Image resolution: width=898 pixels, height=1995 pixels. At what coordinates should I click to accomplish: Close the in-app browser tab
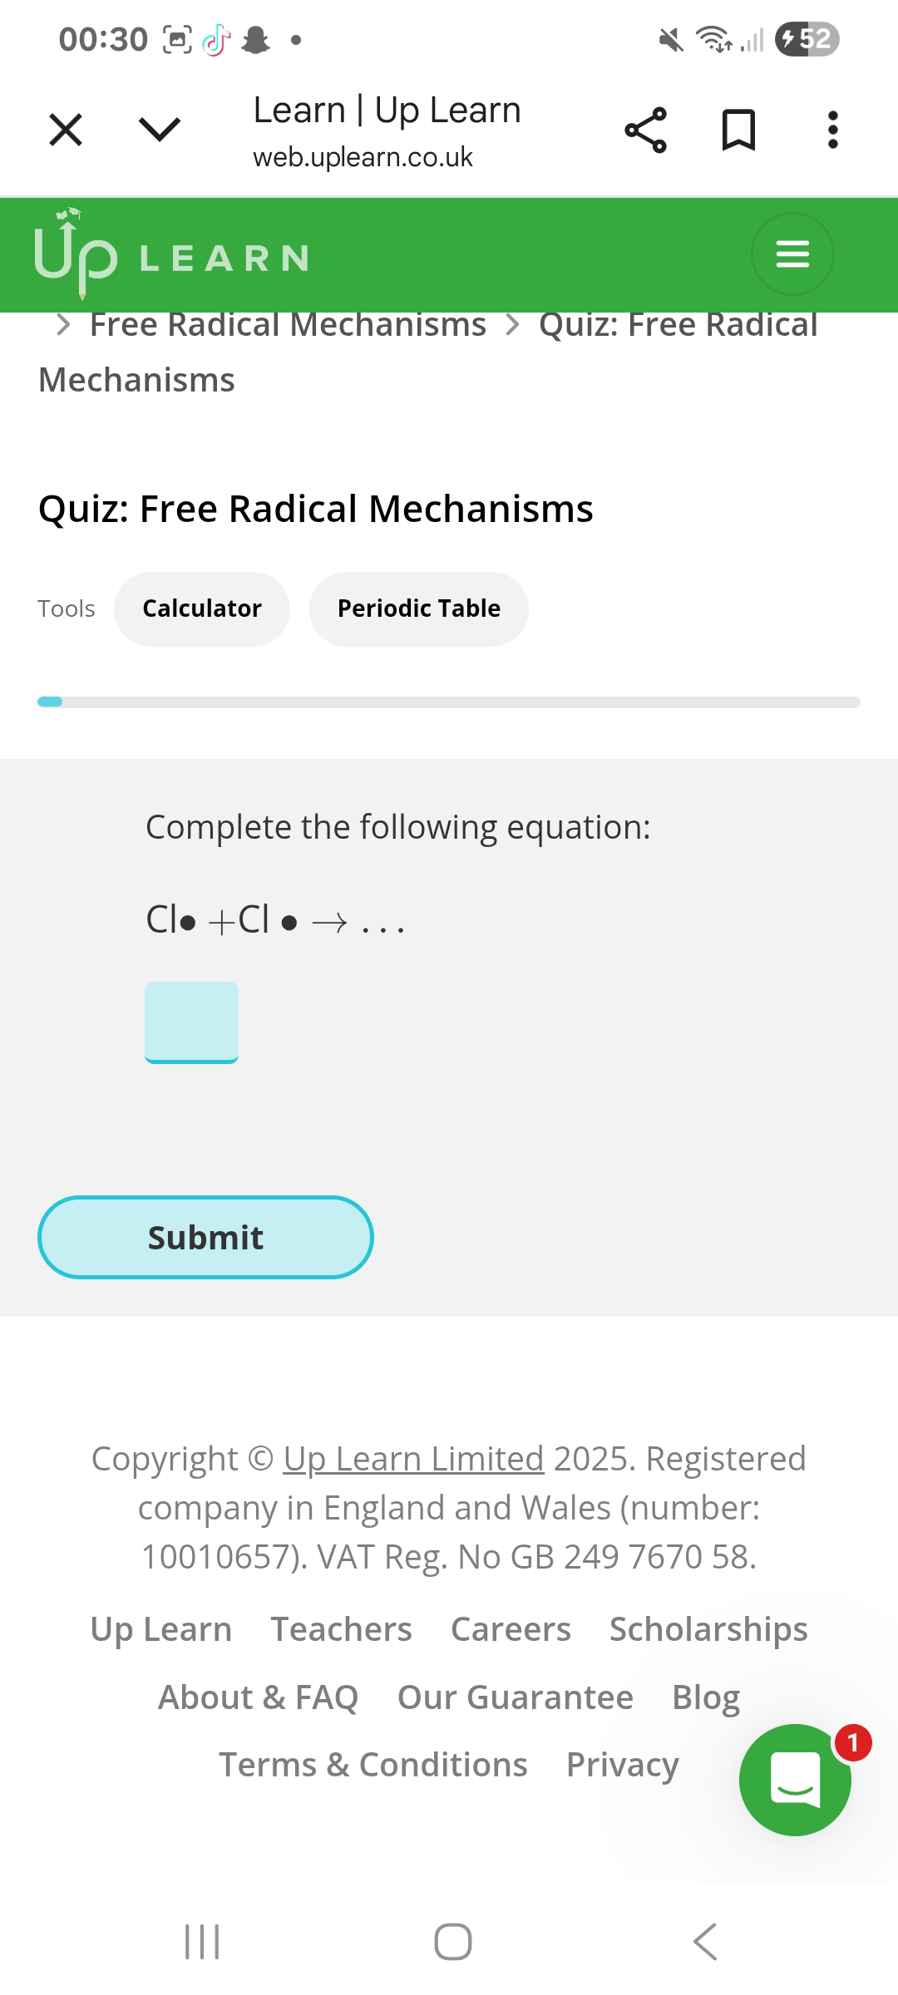coord(66,130)
